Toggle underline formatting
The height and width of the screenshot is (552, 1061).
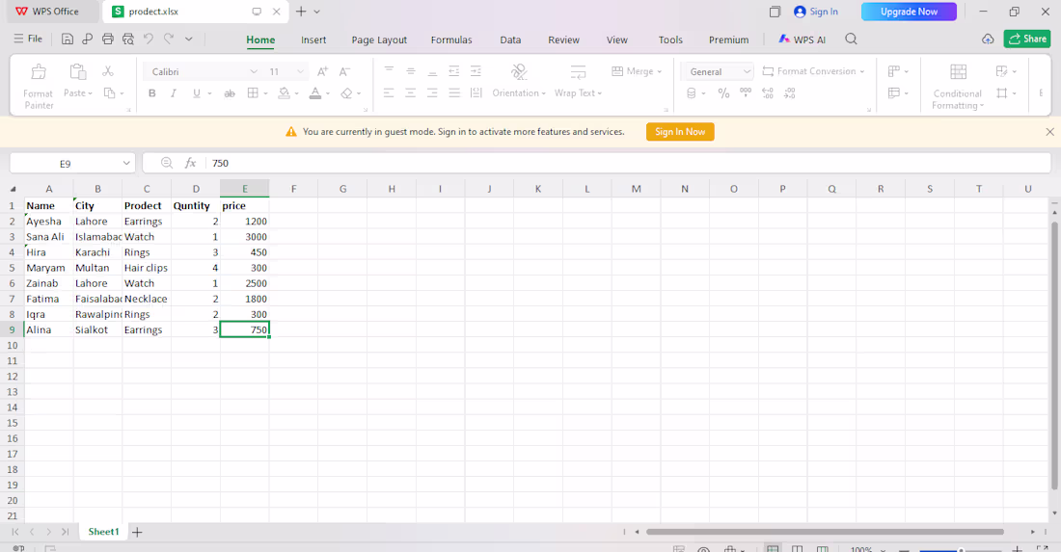tap(196, 93)
